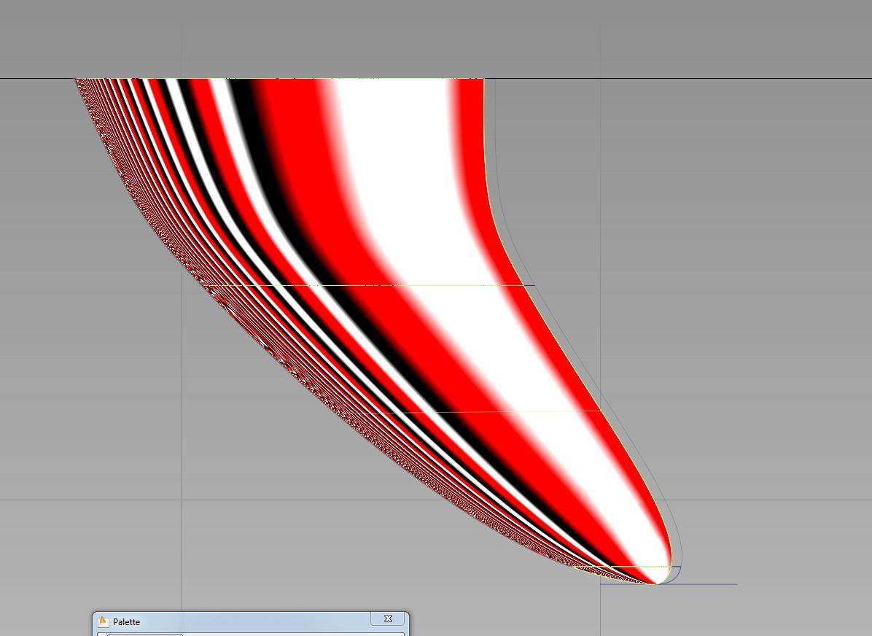872x636 pixels.
Task: Click the wide red stripe left of the white band
Action: [x=292, y=146]
